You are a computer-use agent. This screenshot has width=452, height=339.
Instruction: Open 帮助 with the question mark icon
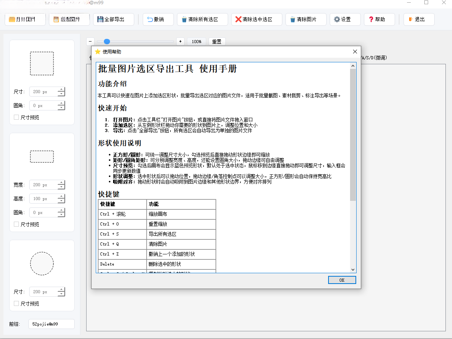coord(379,19)
